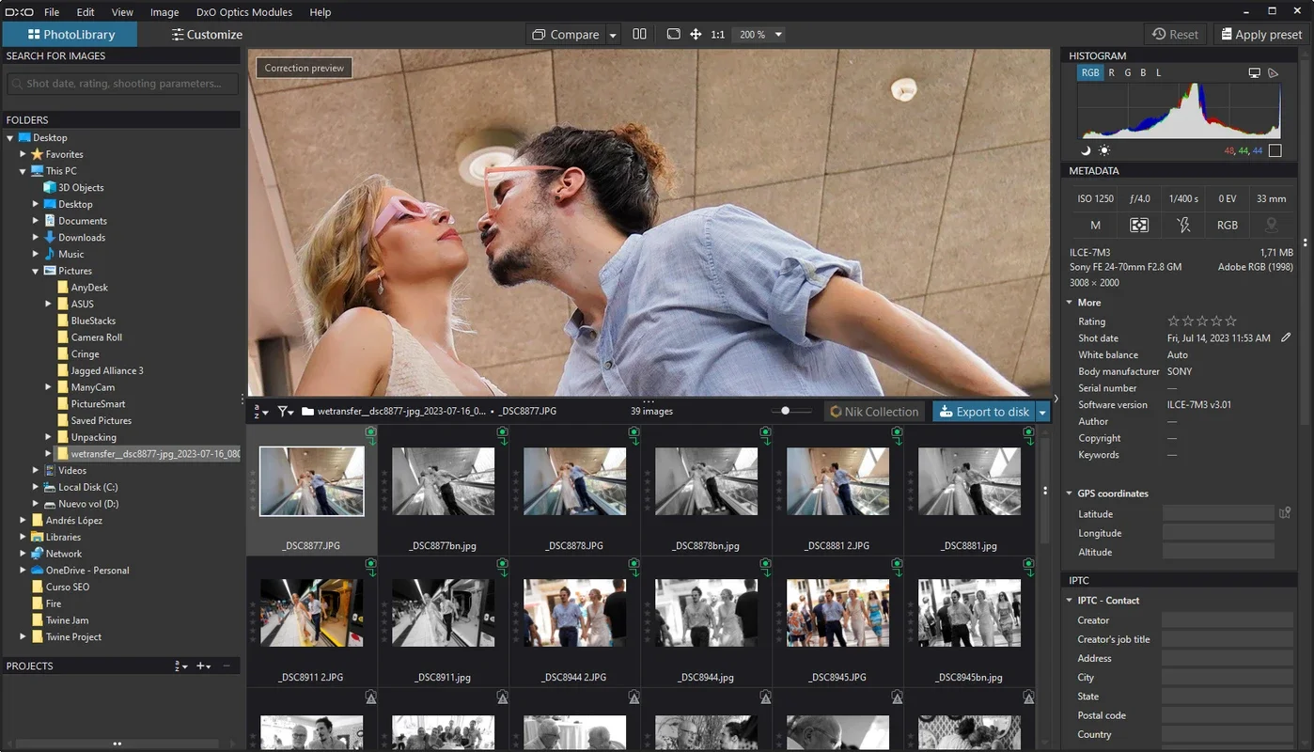This screenshot has width=1314, height=752.
Task: Click the 3D Objects folder icon
Action: (50, 187)
